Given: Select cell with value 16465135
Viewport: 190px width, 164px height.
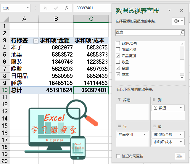Looking at the screenshot, I should point(56,83).
